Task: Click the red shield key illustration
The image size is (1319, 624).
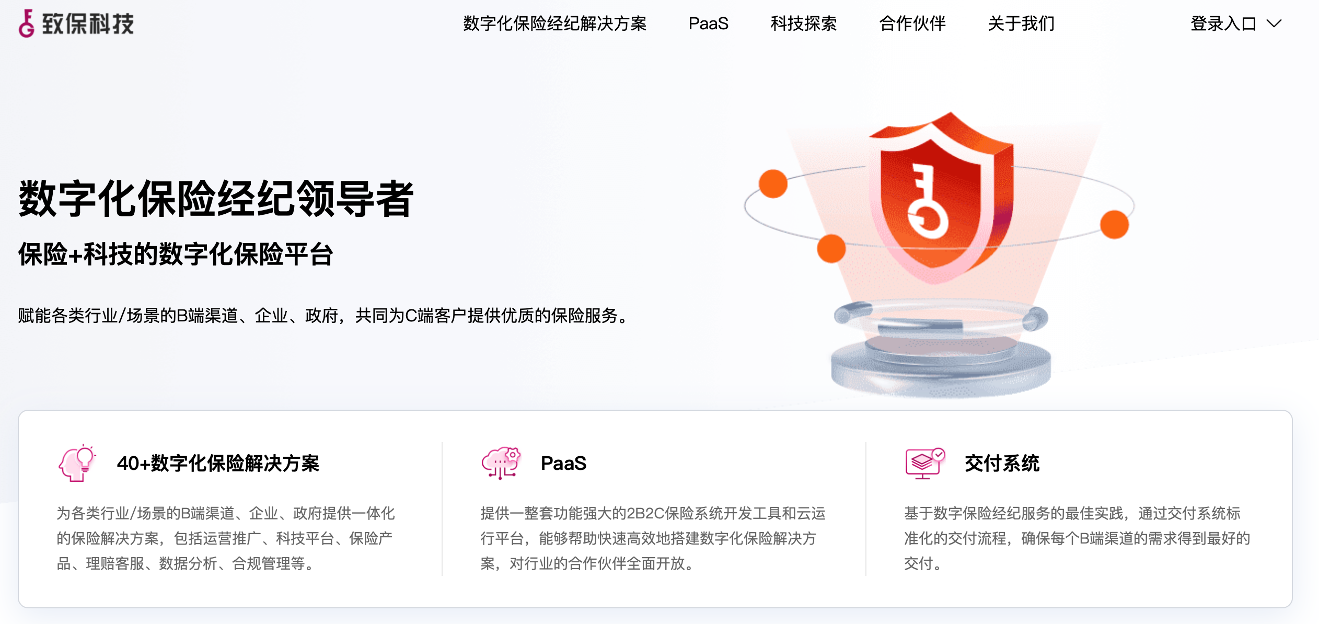Action: pos(941,197)
